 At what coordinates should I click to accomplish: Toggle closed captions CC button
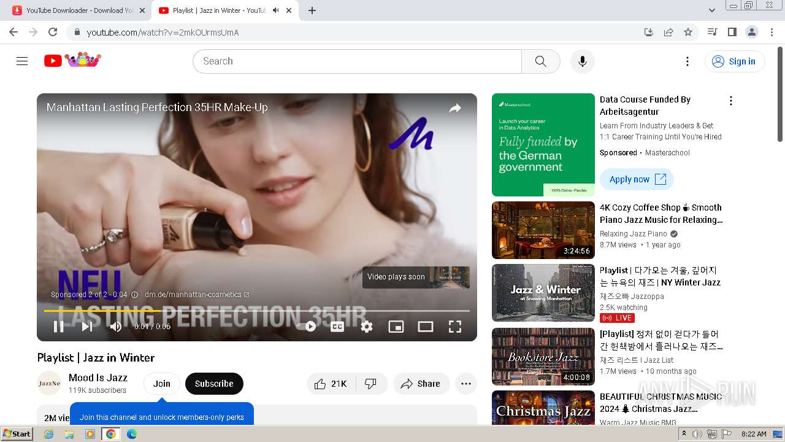click(x=337, y=327)
